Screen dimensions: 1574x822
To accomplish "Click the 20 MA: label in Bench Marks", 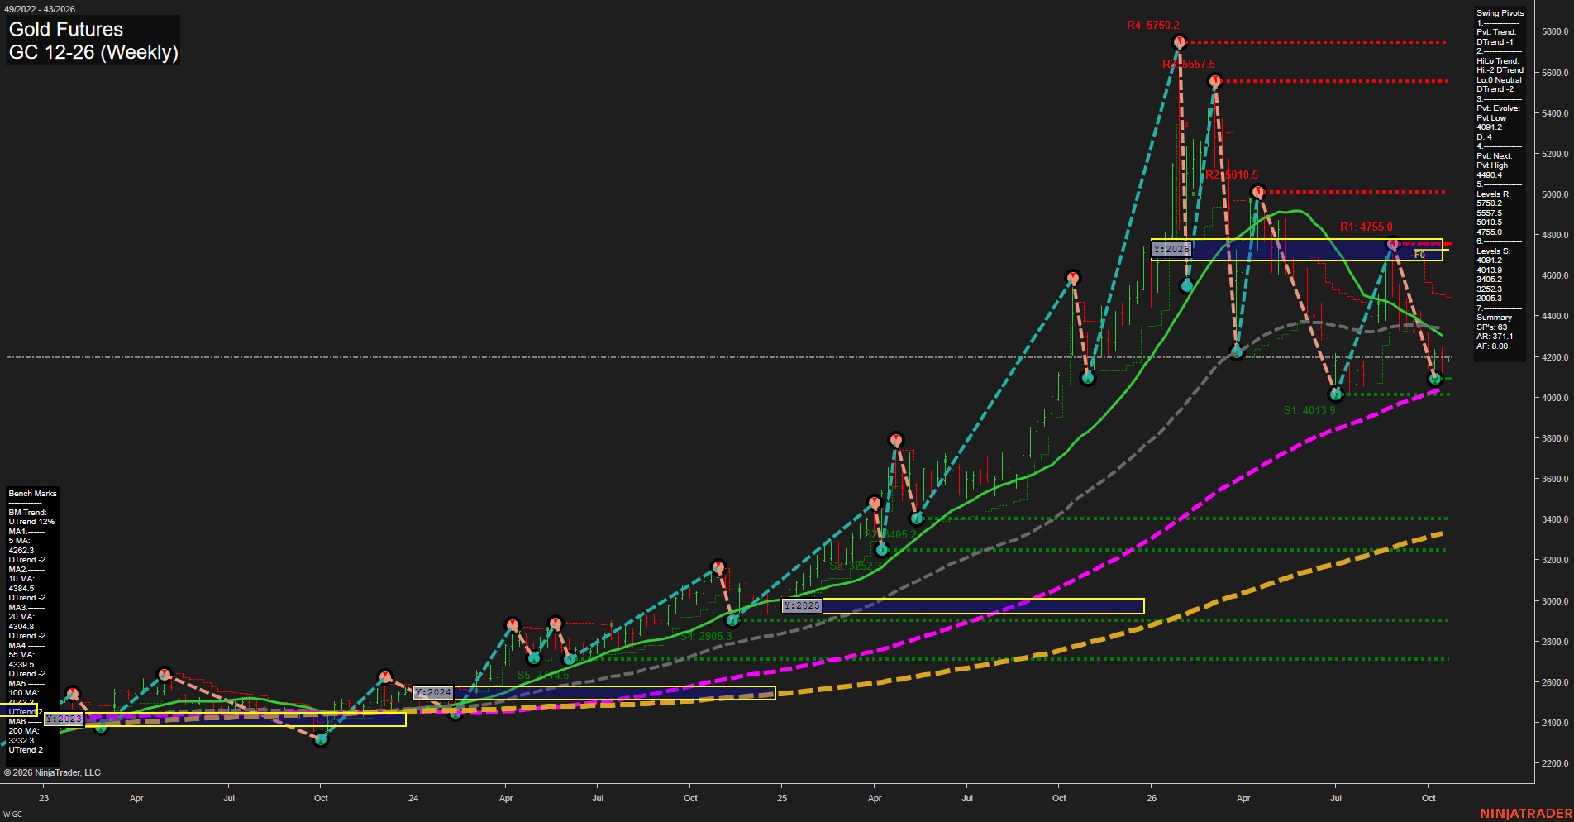I will [x=21, y=617].
